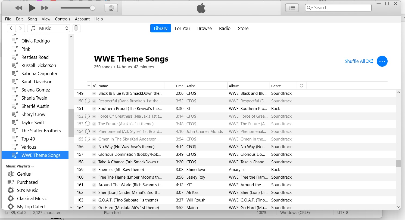
Task: Open the Up Next list icon
Action: [x=292, y=8]
